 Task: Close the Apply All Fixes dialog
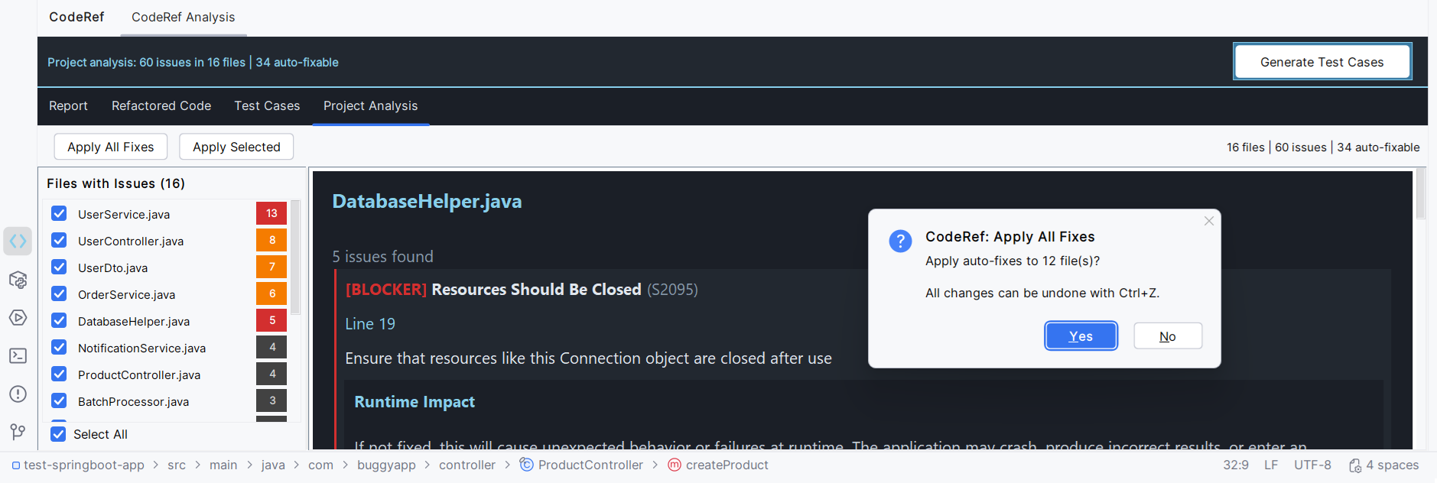[1209, 221]
